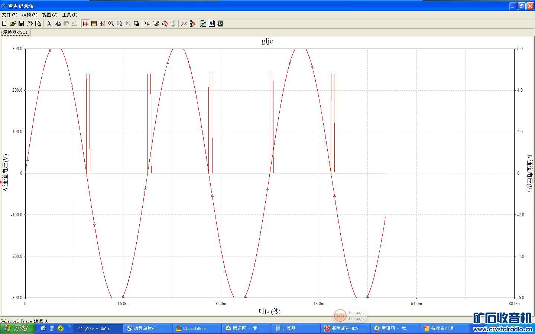Open the 视图 menu
The width and height of the screenshot is (535, 334).
[x=50, y=15]
